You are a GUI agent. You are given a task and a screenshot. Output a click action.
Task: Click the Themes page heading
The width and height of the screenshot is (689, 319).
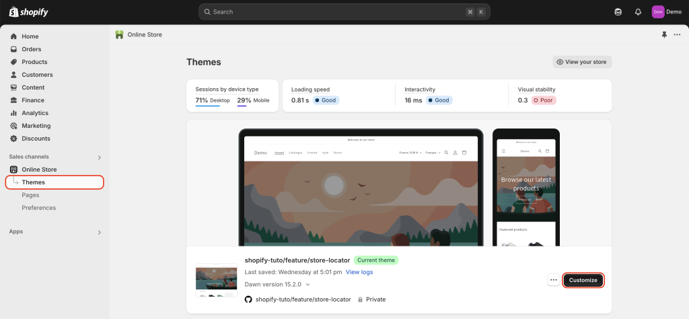(203, 62)
